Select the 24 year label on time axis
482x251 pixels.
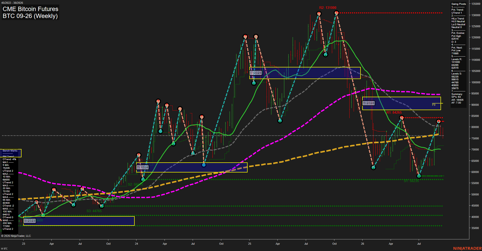click(x=136, y=244)
